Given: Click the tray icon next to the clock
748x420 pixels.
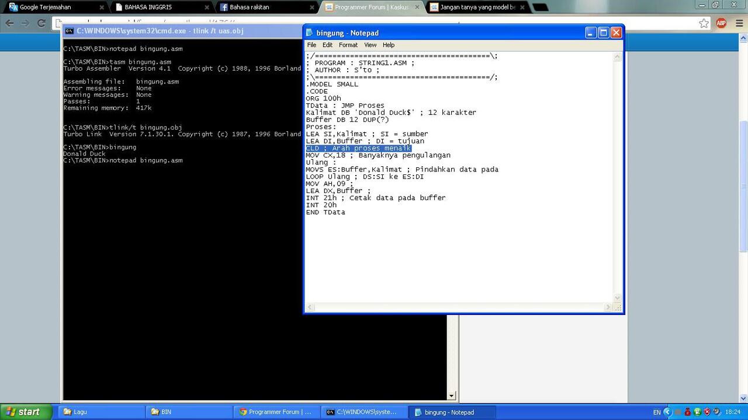Looking at the screenshot, I should tap(716, 412).
